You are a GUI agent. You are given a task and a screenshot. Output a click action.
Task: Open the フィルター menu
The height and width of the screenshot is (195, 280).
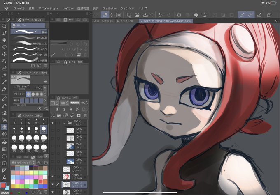coord(109,8)
